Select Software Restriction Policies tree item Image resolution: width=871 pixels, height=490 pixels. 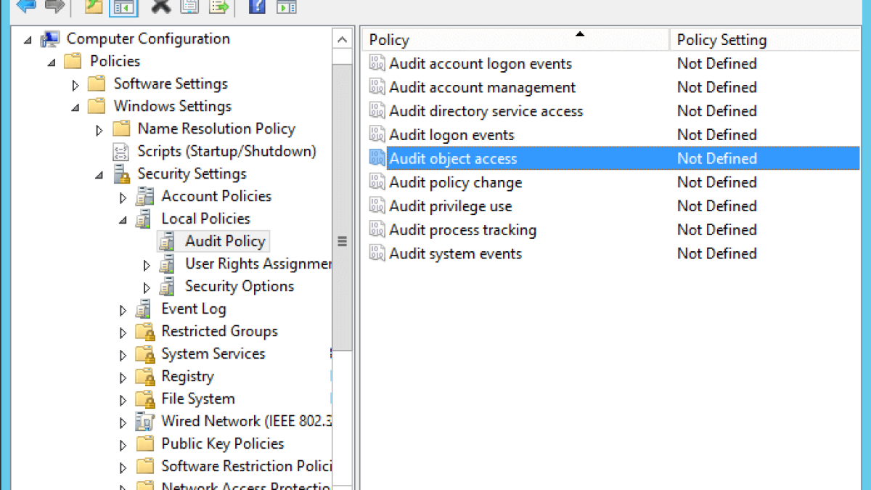[246, 466]
